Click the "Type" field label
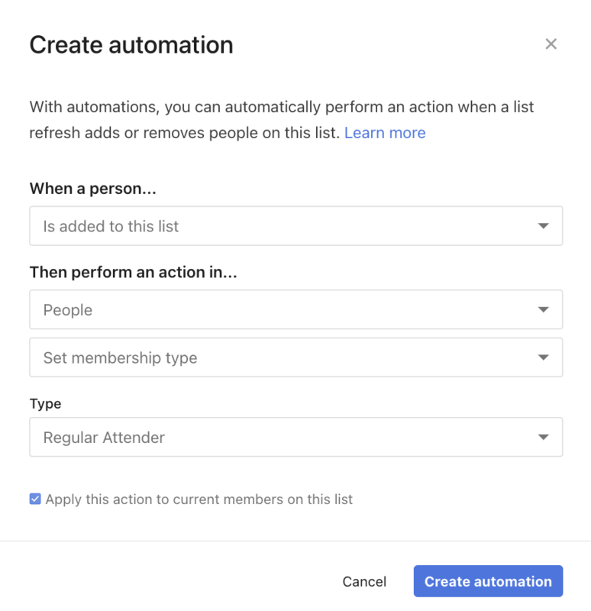Viewport: 591px width, 611px height. pyautogui.click(x=46, y=403)
